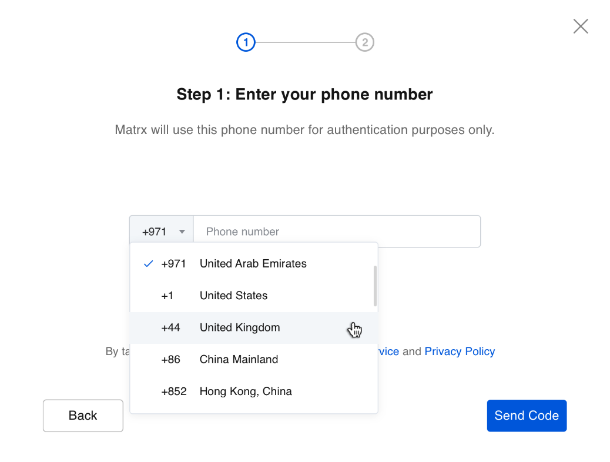Click the progress line between the steps

tap(305, 42)
